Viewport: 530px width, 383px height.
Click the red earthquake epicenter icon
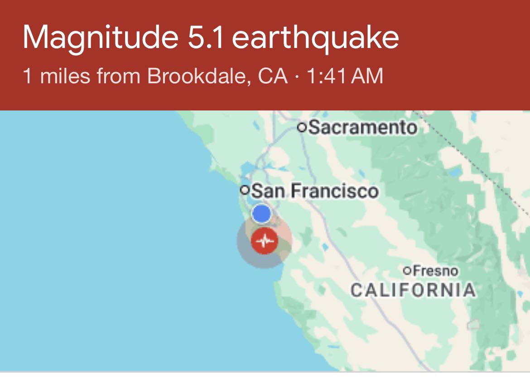[x=264, y=241]
